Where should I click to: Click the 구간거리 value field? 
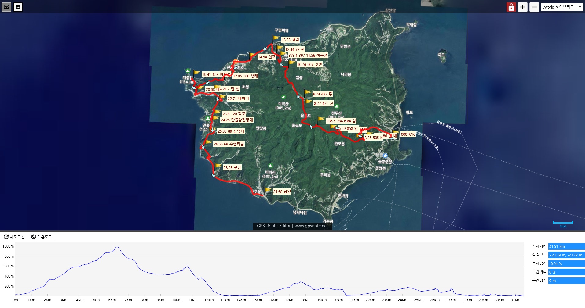pos(566,272)
